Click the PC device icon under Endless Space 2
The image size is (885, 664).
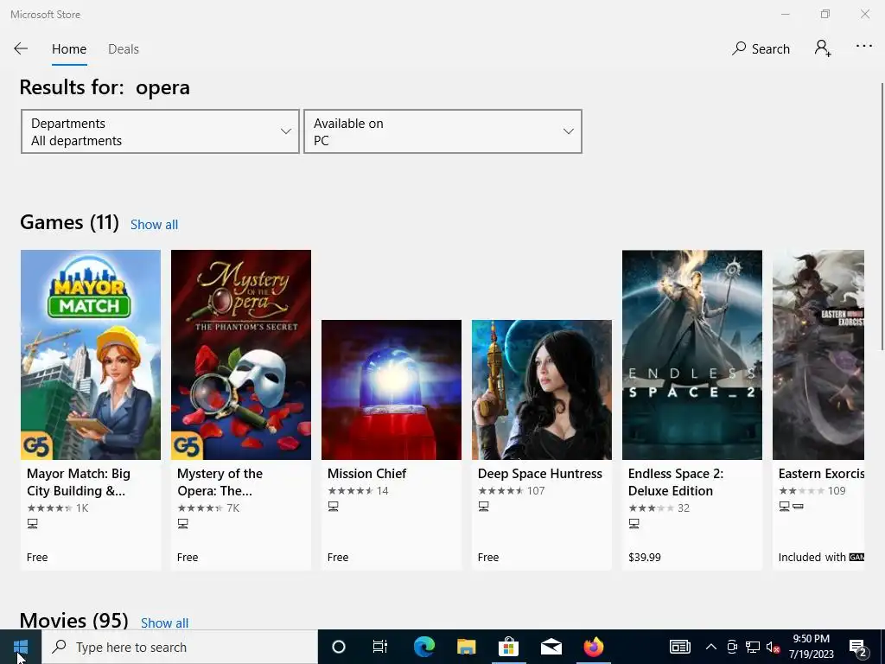pyautogui.click(x=634, y=523)
